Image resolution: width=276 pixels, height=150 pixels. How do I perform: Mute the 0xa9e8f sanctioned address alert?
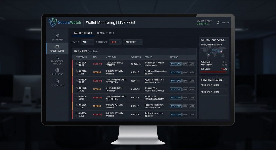pos(192,81)
